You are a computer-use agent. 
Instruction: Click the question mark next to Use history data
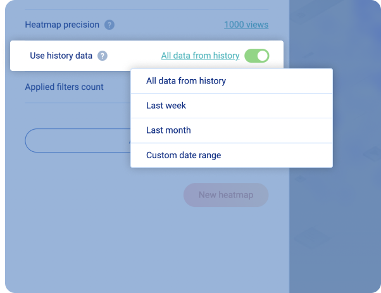pos(103,56)
